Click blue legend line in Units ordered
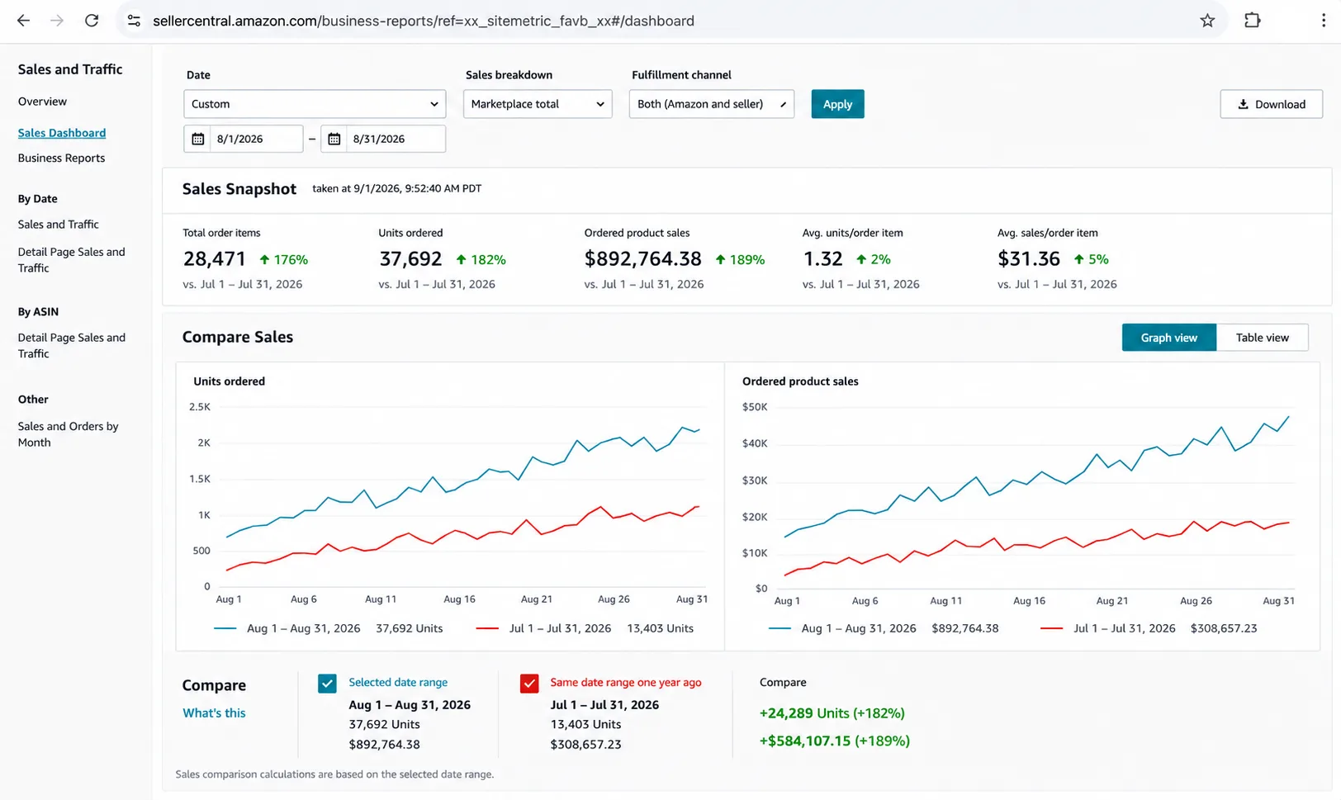 pyautogui.click(x=225, y=628)
